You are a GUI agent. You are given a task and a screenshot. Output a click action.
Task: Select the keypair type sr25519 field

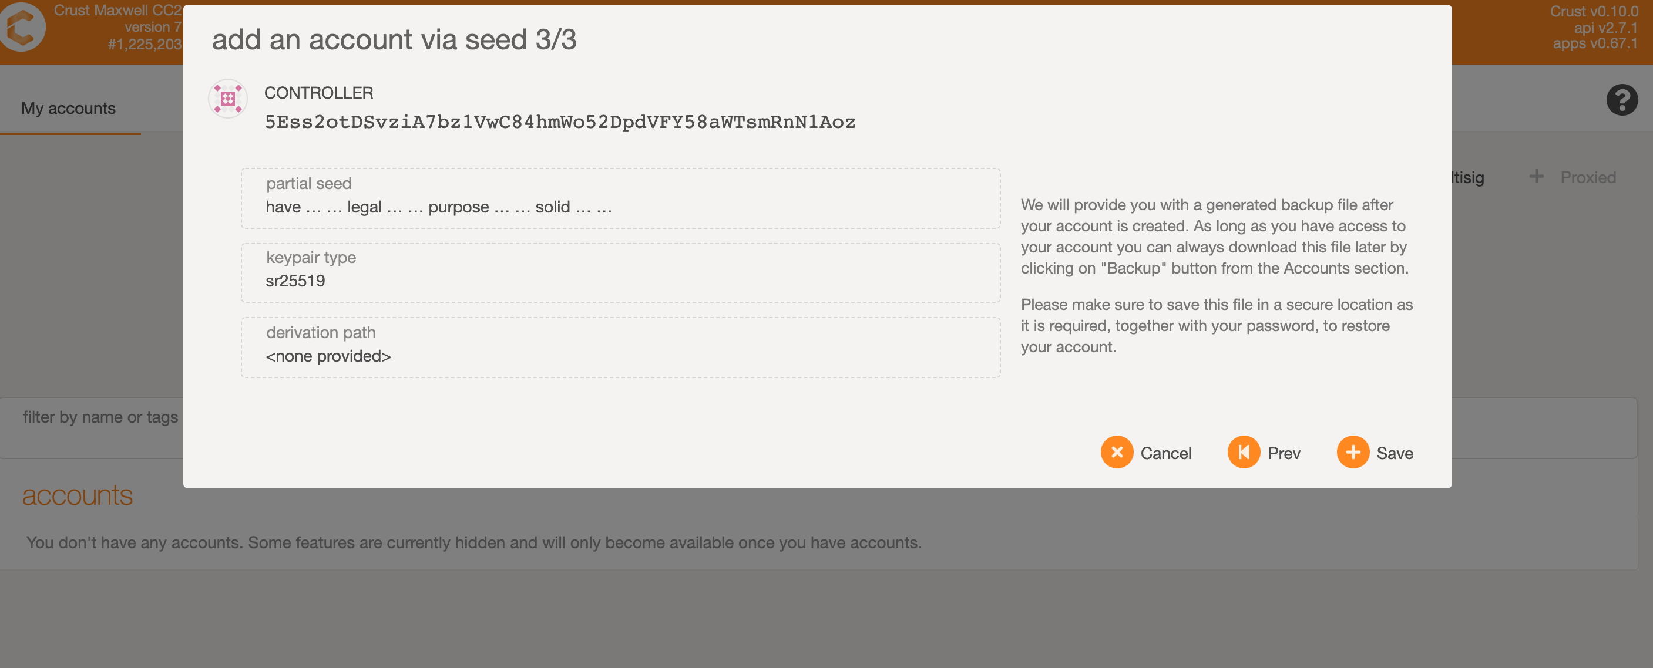[620, 272]
